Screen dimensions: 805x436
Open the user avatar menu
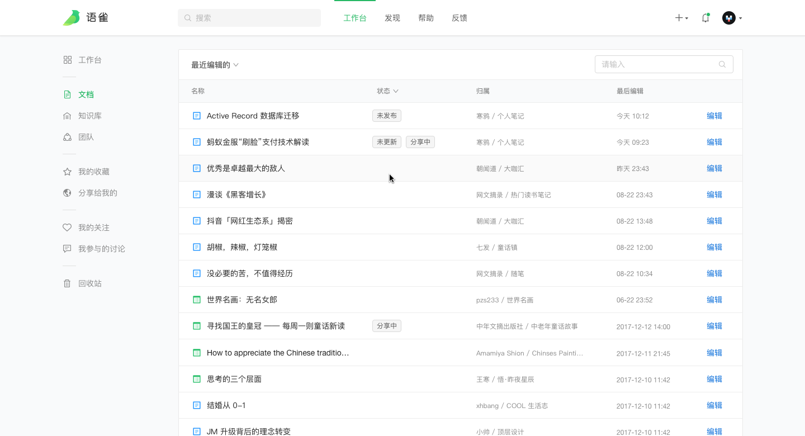click(x=729, y=18)
